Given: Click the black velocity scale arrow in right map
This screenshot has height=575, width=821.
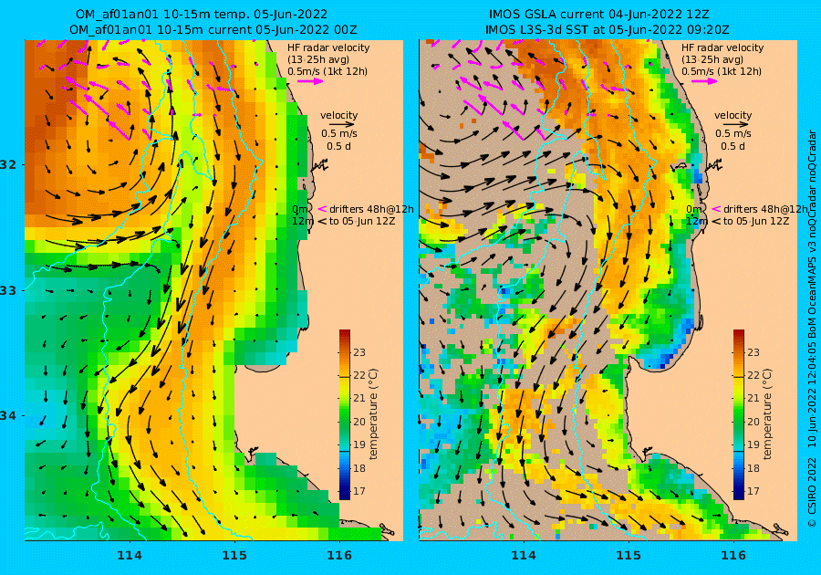Looking at the screenshot, I should pyautogui.click(x=736, y=125).
